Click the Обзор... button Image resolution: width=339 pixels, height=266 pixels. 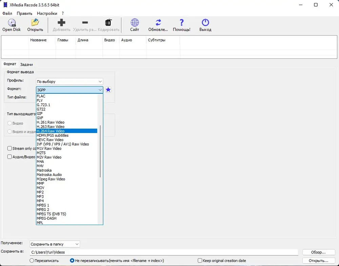pyautogui.click(x=318, y=252)
